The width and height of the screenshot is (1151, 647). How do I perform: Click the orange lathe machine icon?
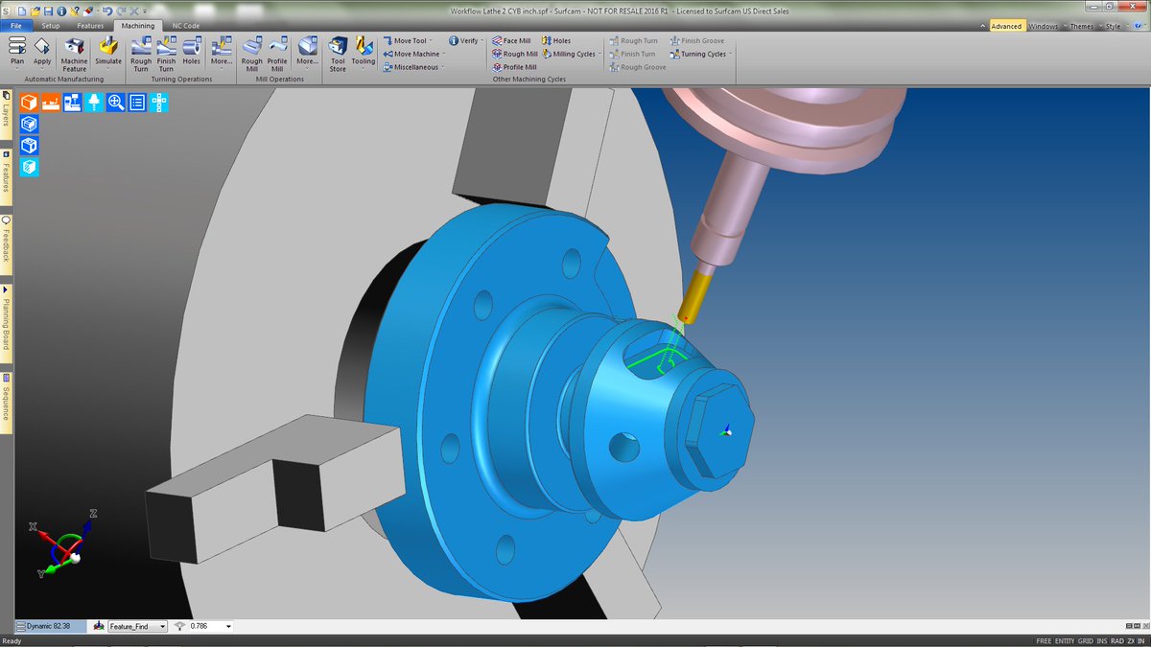click(x=51, y=103)
